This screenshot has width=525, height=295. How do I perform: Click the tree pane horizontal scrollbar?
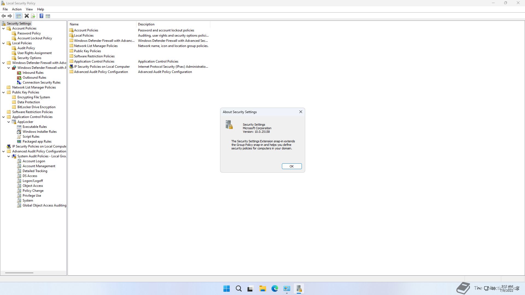[19, 273]
